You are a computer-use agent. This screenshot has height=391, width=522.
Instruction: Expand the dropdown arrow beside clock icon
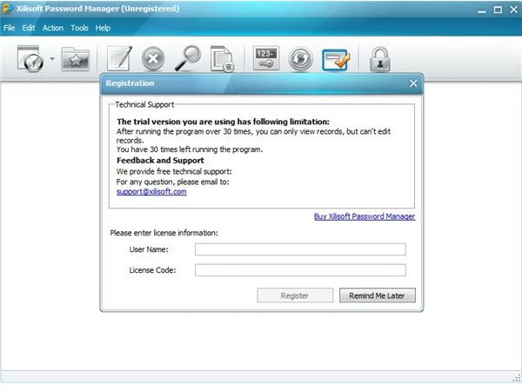[x=52, y=59]
